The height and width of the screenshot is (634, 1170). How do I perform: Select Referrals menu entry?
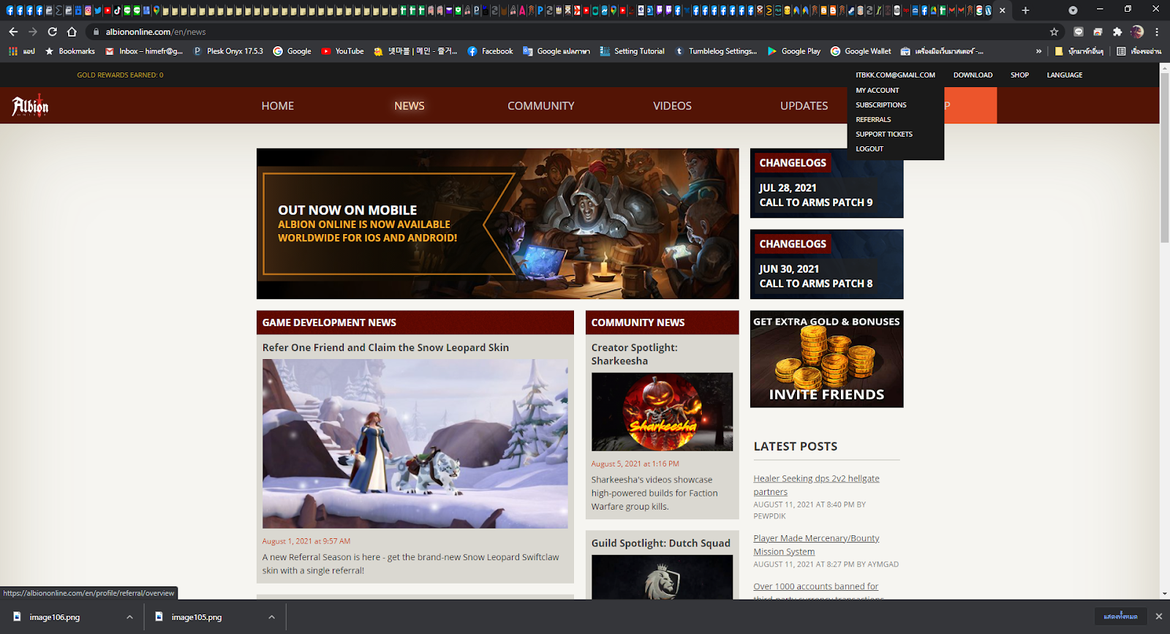(x=873, y=119)
